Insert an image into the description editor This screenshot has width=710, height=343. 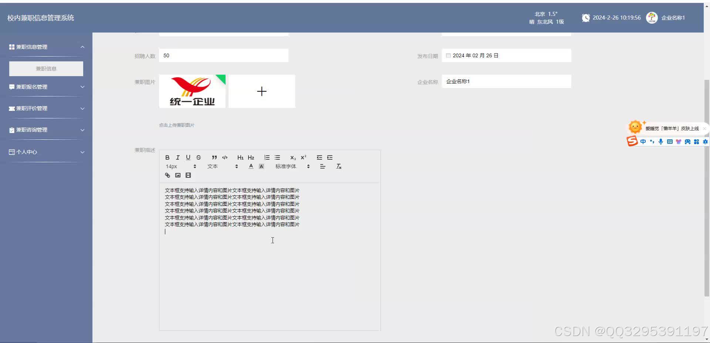pyautogui.click(x=177, y=175)
